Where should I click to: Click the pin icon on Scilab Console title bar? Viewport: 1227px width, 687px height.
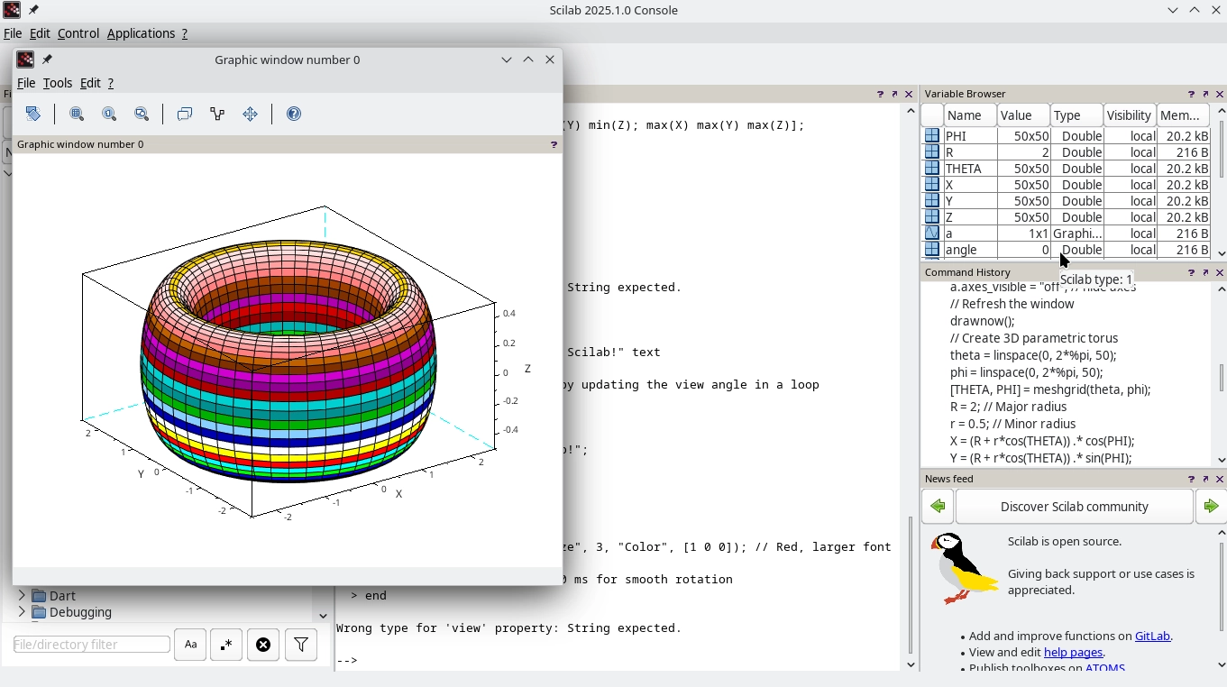[x=33, y=10]
